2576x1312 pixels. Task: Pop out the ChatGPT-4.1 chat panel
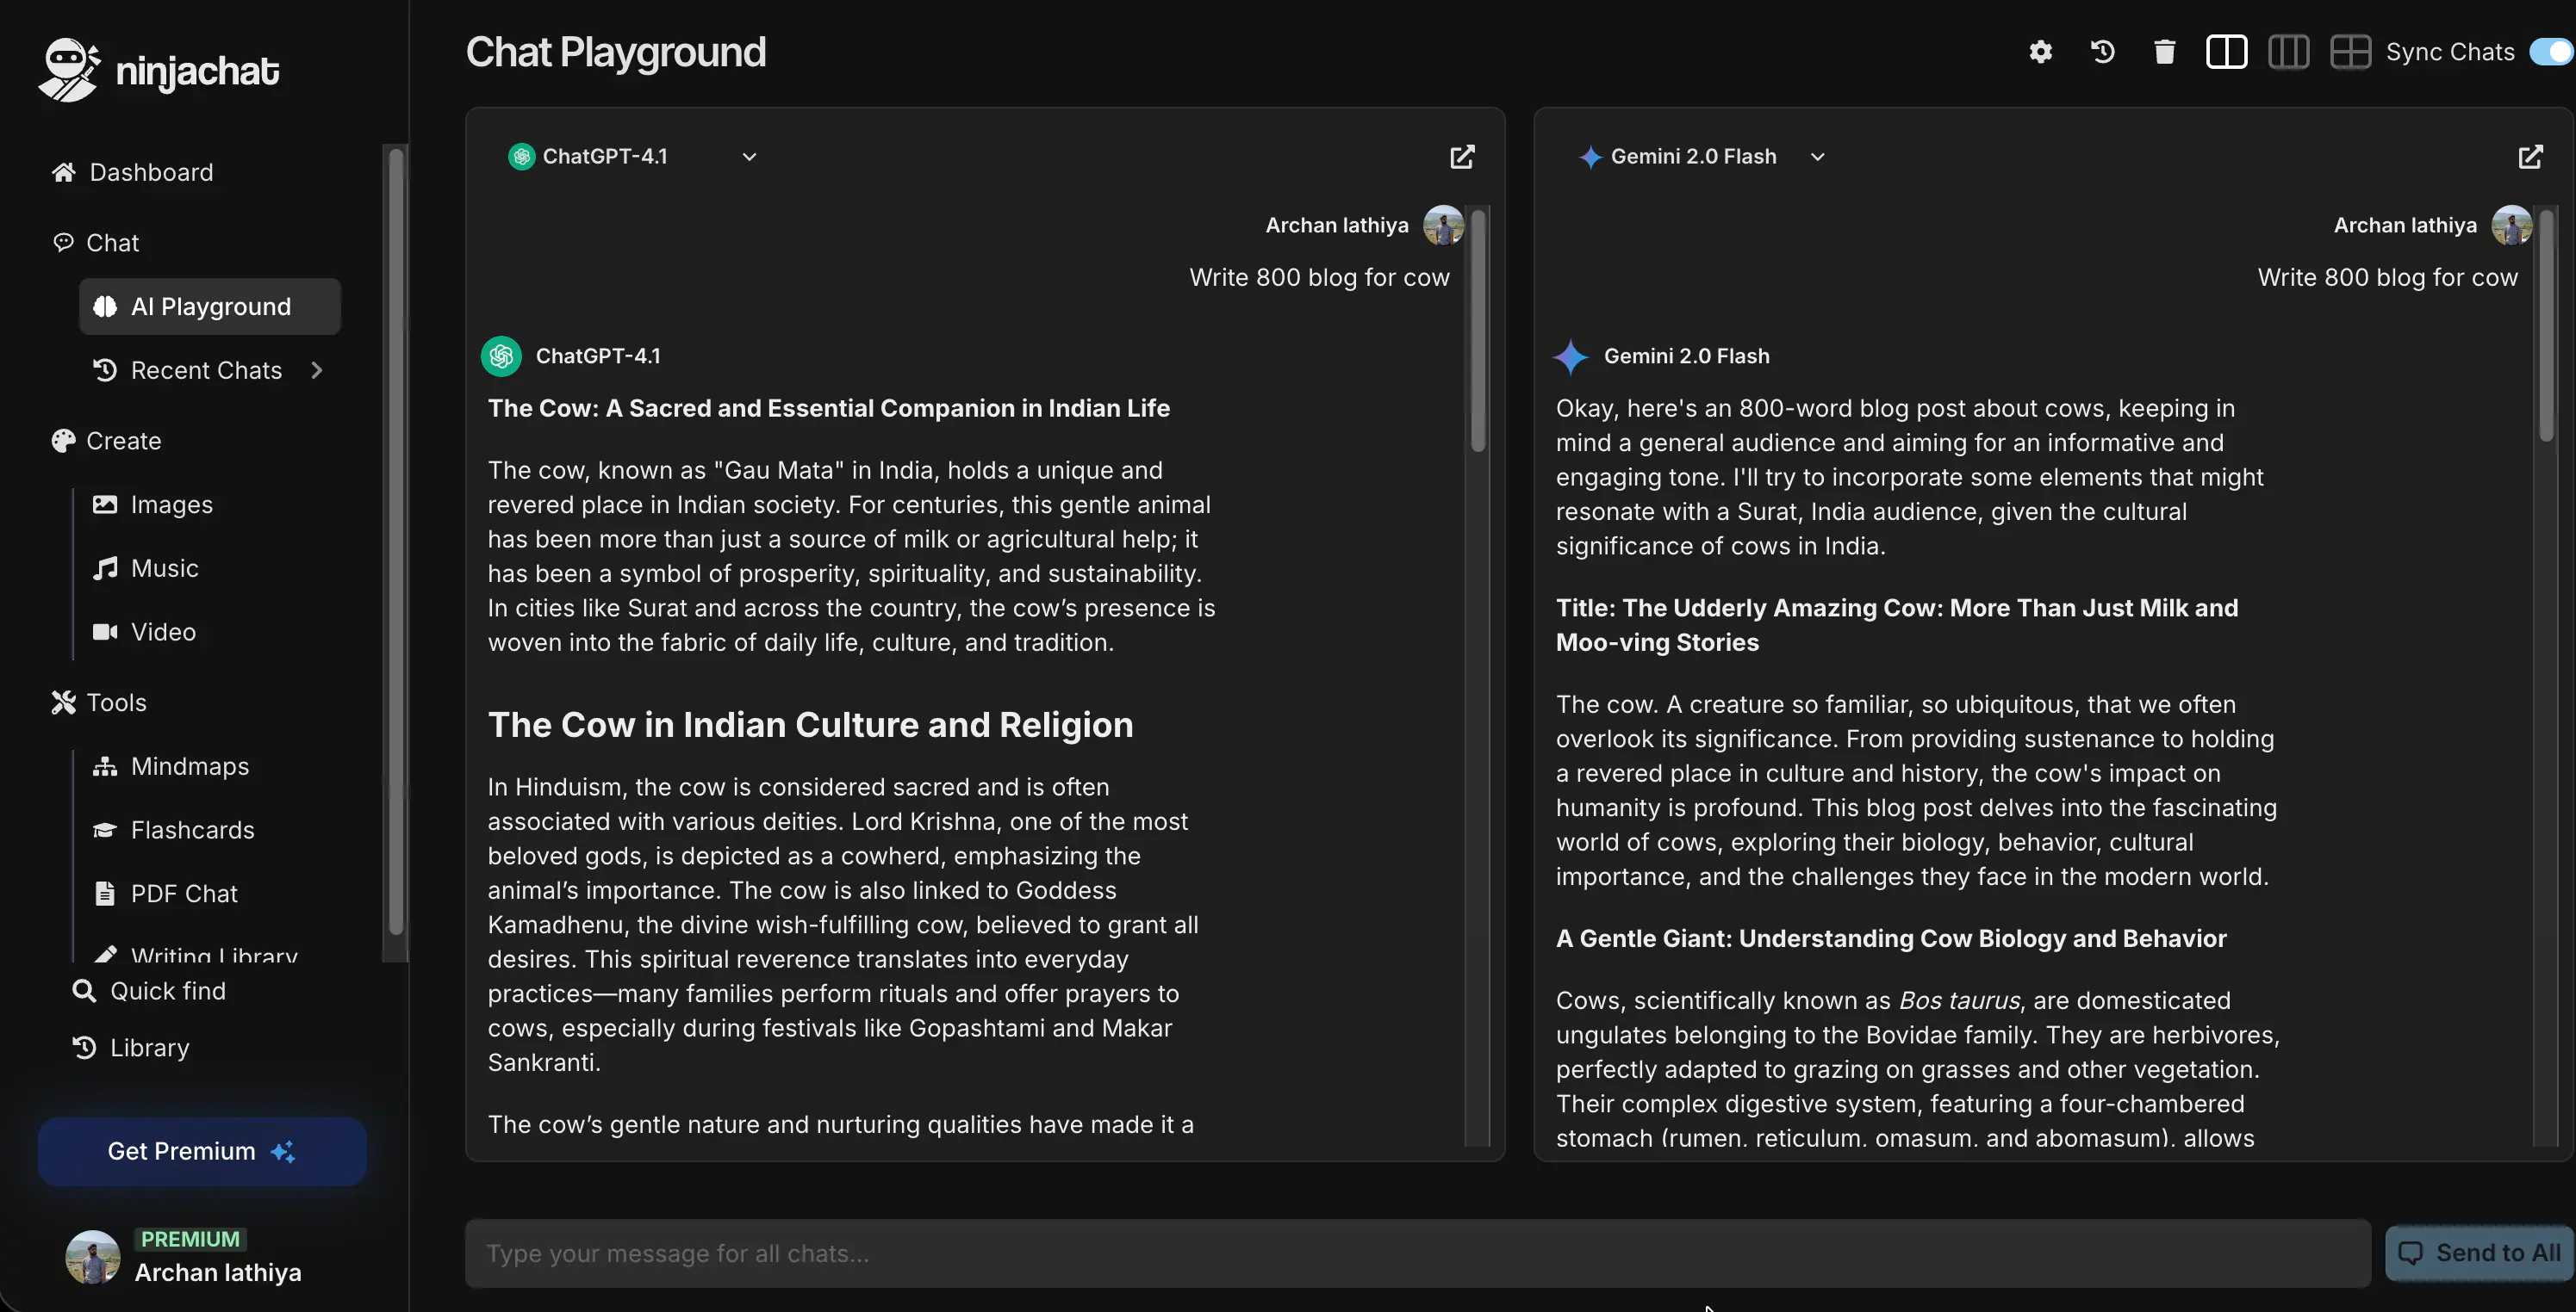[x=1462, y=157]
